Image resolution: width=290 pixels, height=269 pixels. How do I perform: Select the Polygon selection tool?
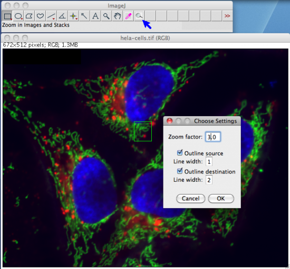(x=29, y=16)
